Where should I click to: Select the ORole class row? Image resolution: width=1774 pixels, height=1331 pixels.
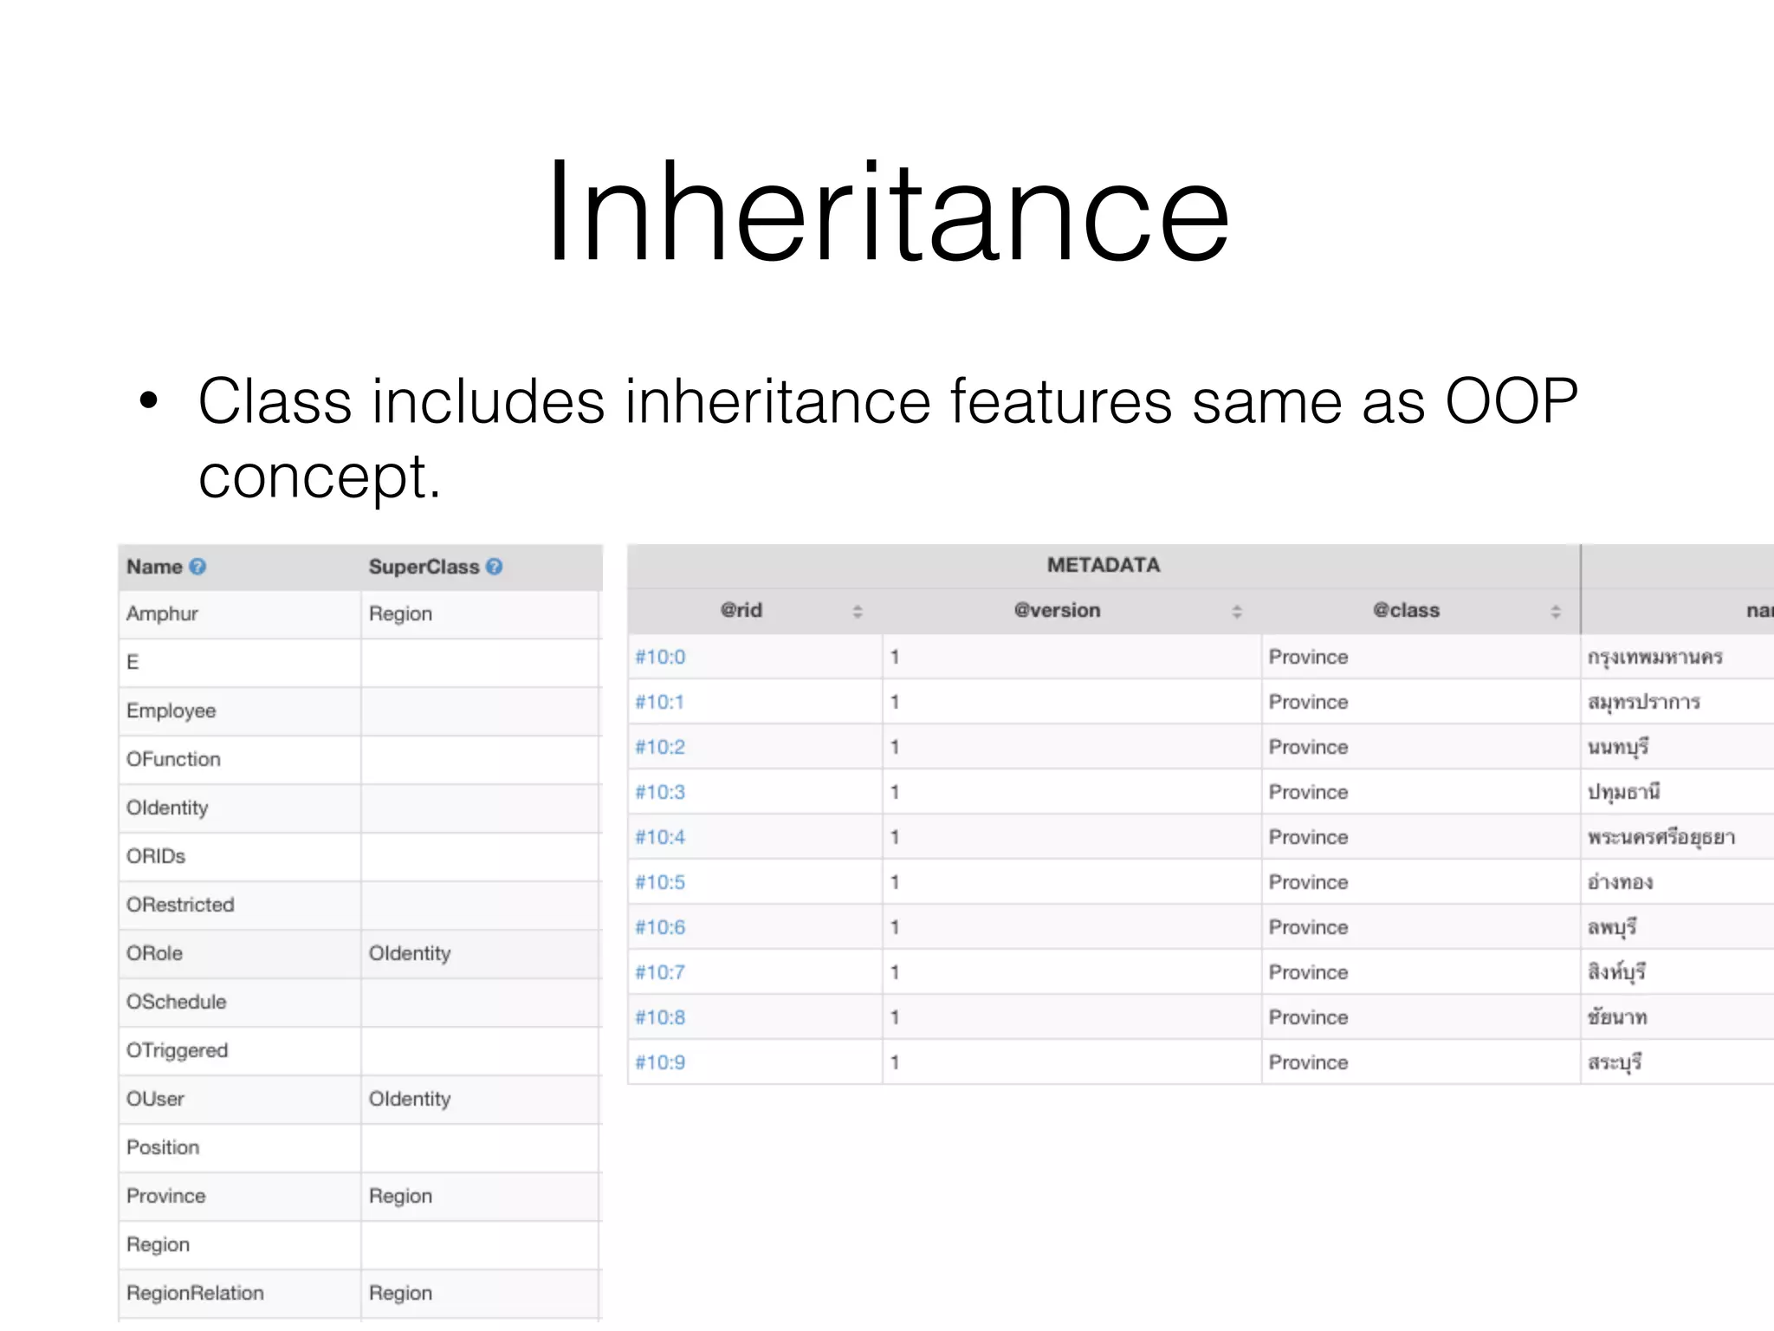[155, 953]
